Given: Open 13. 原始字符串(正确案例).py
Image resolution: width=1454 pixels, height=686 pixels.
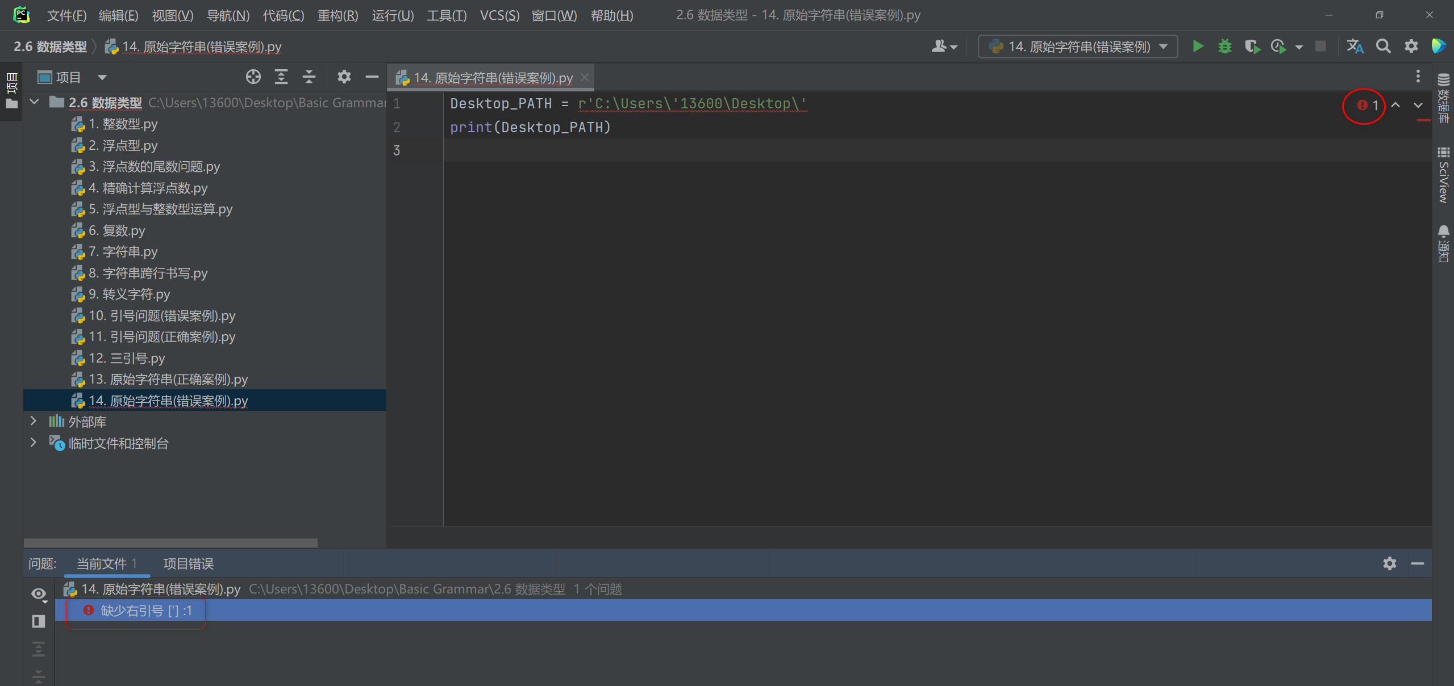Looking at the screenshot, I should point(159,379).
